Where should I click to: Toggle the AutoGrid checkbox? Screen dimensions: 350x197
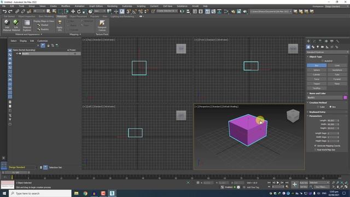pos(322,61)
